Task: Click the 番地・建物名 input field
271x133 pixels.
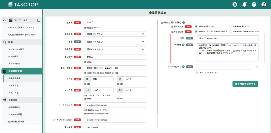Action: [115, 68]
